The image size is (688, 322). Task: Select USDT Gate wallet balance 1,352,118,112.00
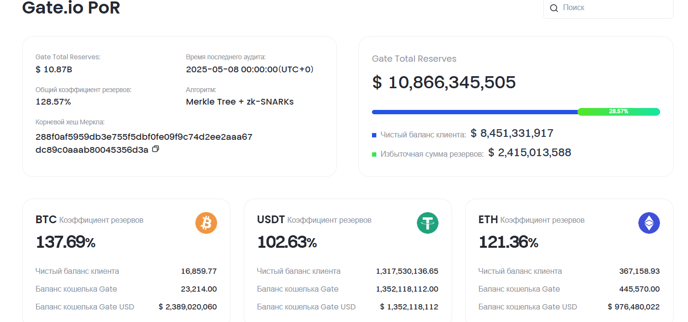(x=407, y=289)
